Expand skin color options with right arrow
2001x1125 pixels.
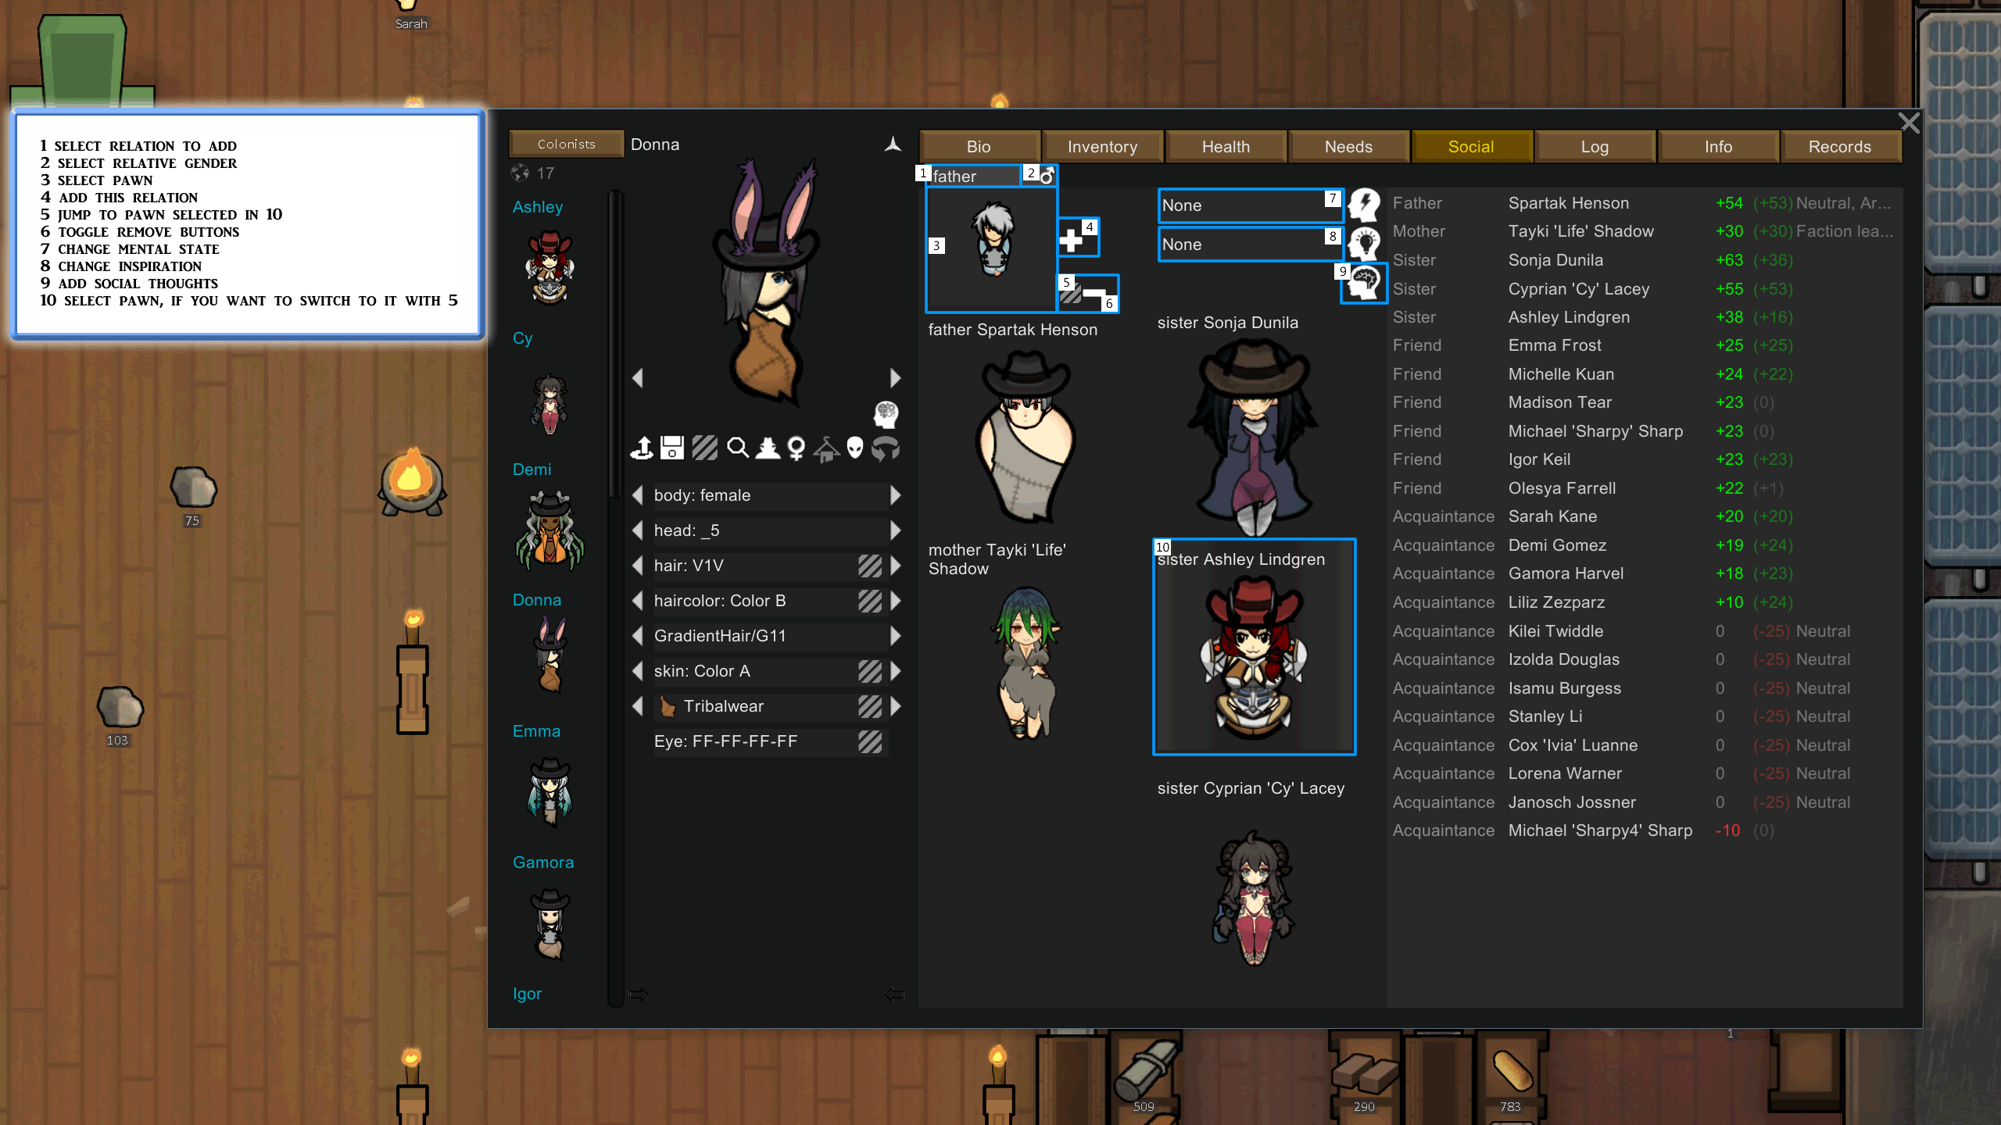point(899,670)
